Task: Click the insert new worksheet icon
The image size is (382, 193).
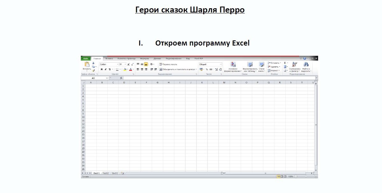Action: [123, 173]
